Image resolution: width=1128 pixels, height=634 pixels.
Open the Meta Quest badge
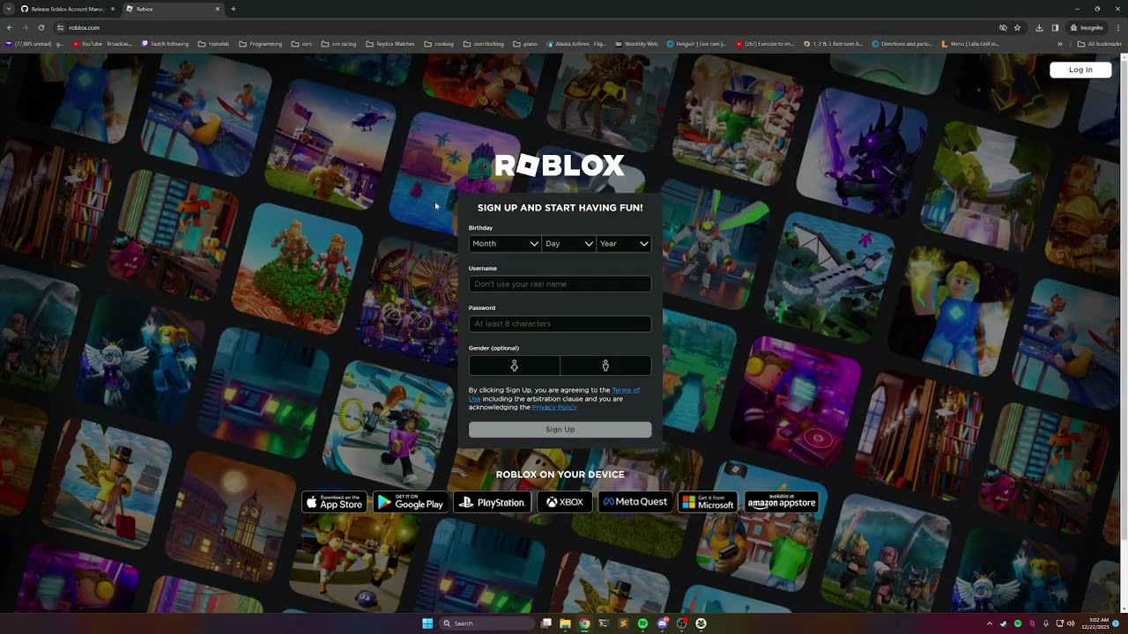click(x=634, y=502)
